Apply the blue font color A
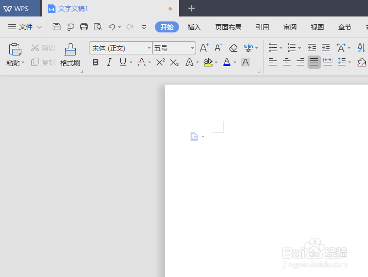The image size is (368, 277). click(227, 62)
